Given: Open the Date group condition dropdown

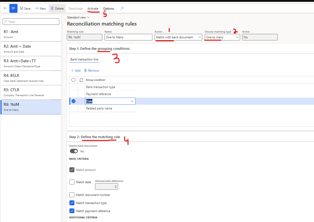Looking at the screenshot, I should tap(132, 101).
